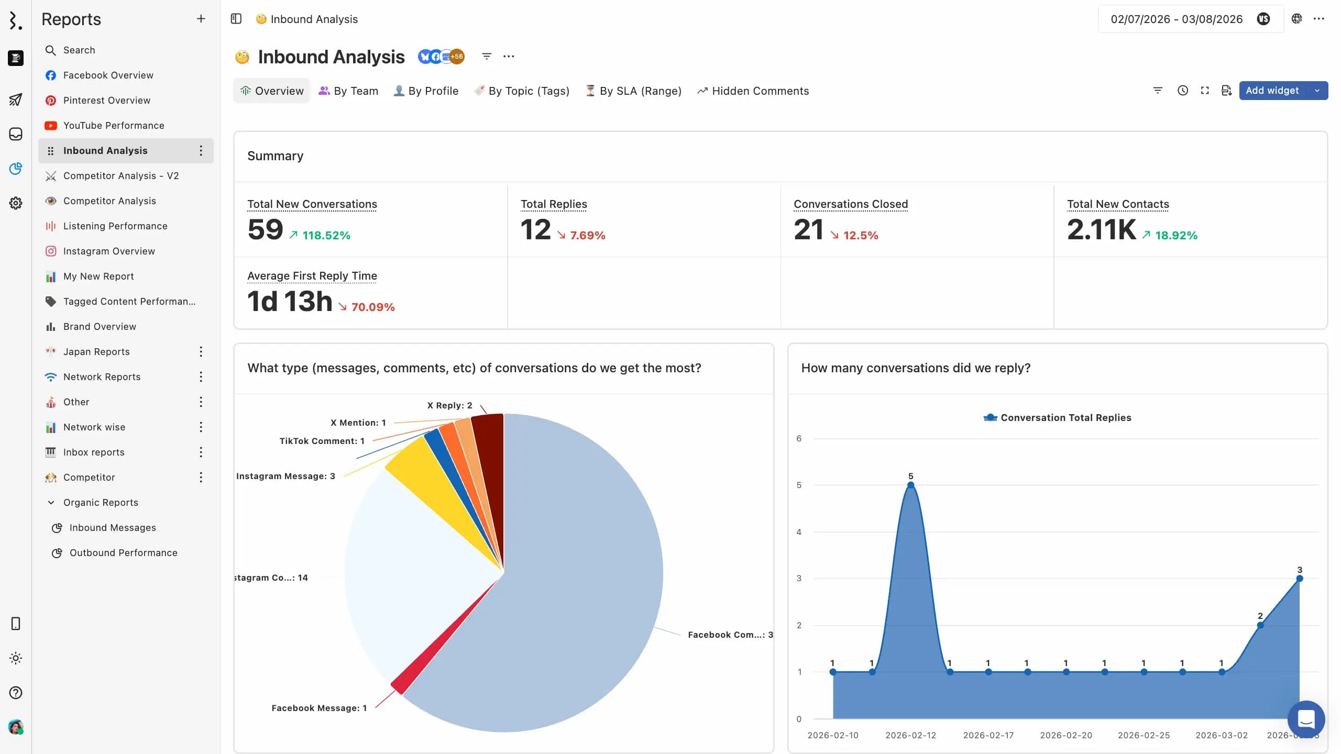Open the Hidden Comments tab
This screenshot has height=754, width=1341.
[x=760, y=91]
